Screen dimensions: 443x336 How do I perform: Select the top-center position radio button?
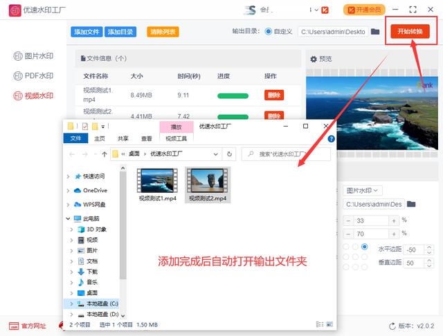(x=355, y=247)
